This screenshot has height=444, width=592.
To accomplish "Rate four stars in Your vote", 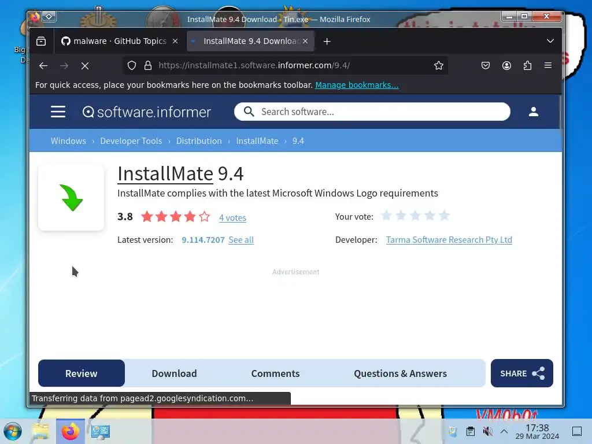I will [430, 216].
